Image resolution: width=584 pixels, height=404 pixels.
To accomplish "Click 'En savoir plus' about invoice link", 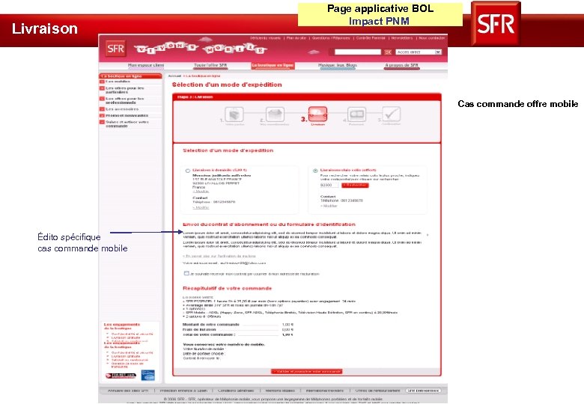I will tap(219, 257).
